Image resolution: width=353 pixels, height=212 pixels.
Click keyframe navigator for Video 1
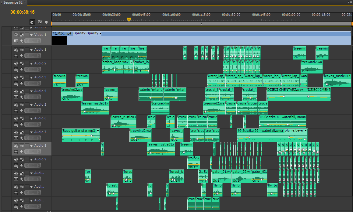[x=33, y=41]
